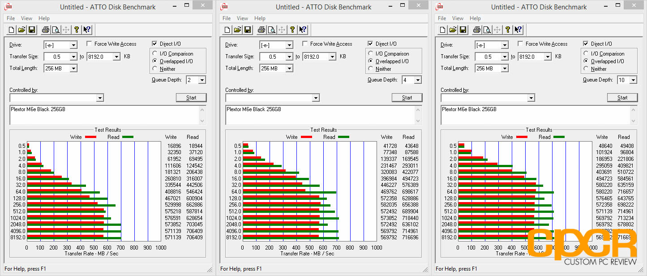Click read value 49408 in right window
Viewport: 647px width, 276px height.
[x=626, y=146]
